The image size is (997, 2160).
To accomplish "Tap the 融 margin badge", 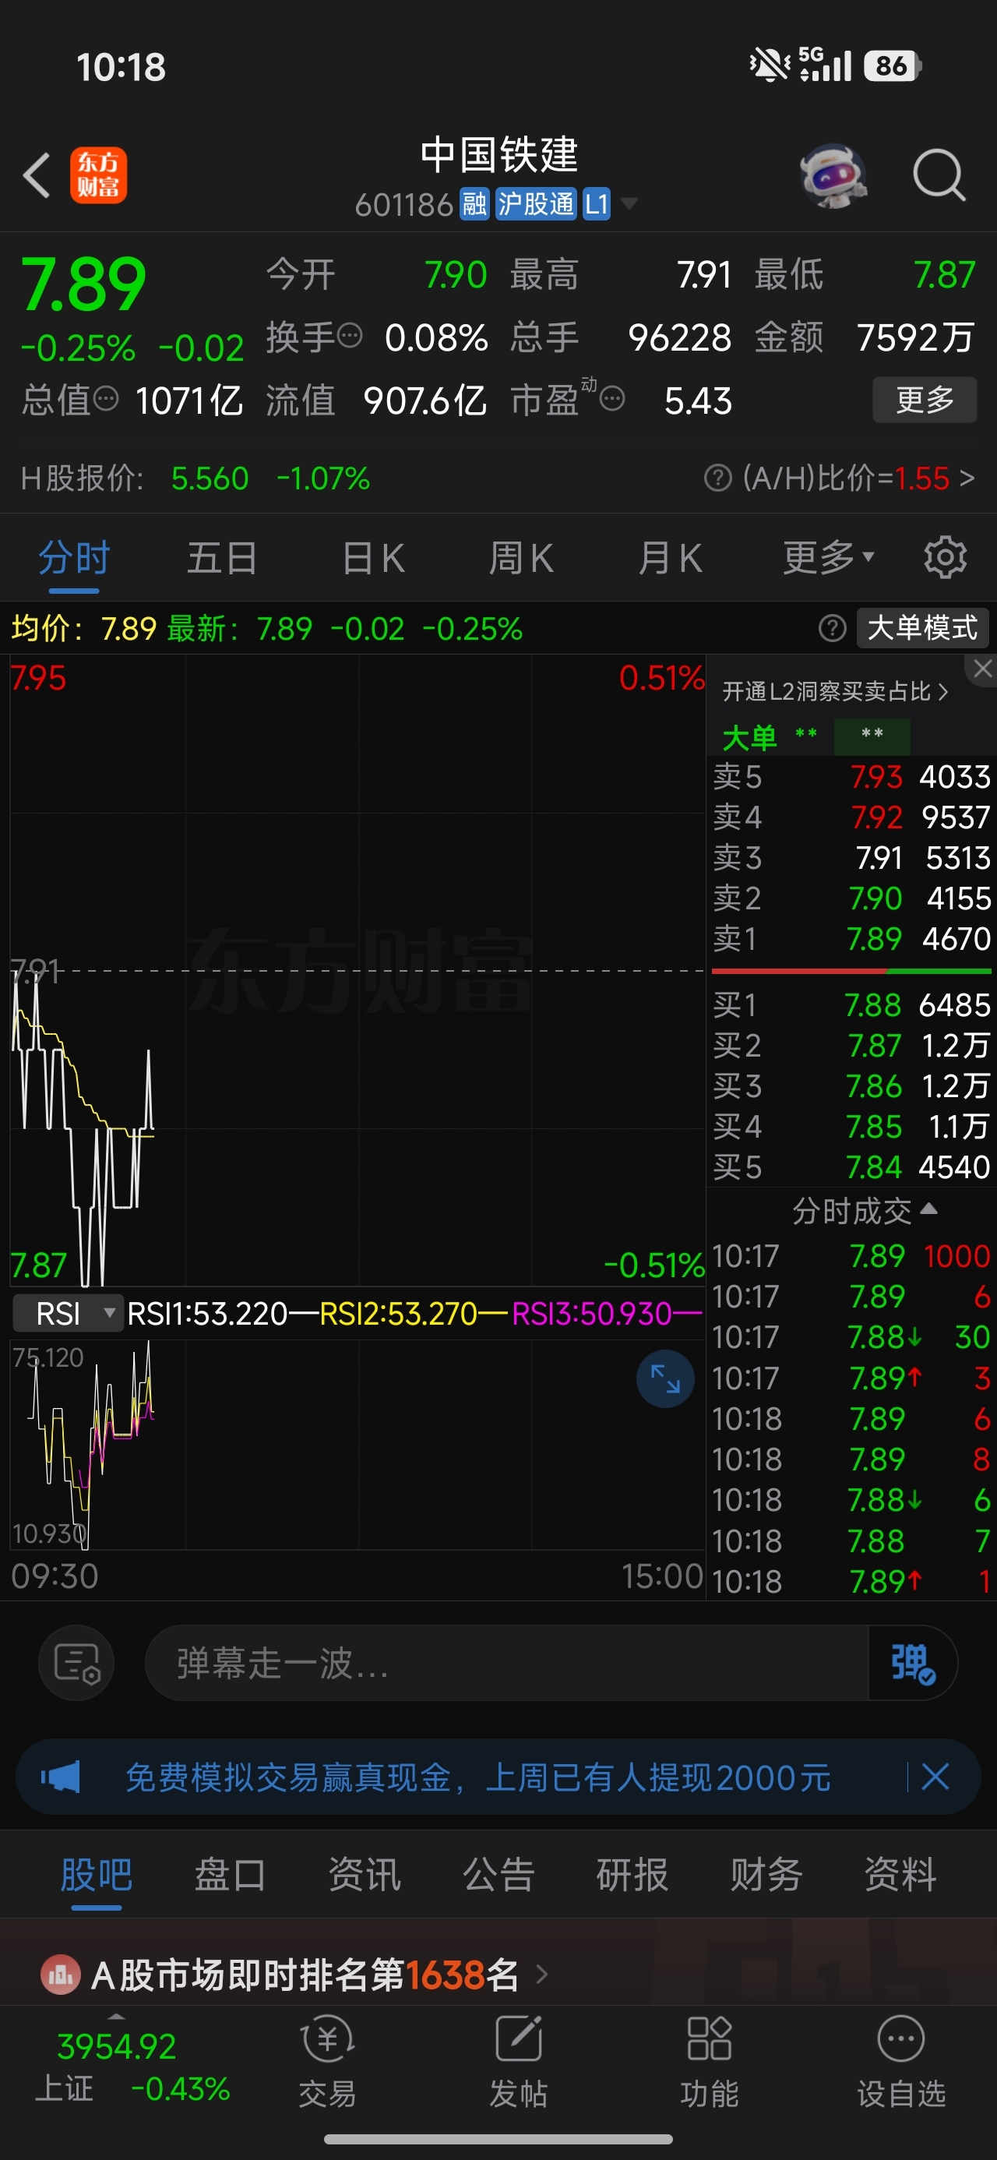I will point(474,203).
